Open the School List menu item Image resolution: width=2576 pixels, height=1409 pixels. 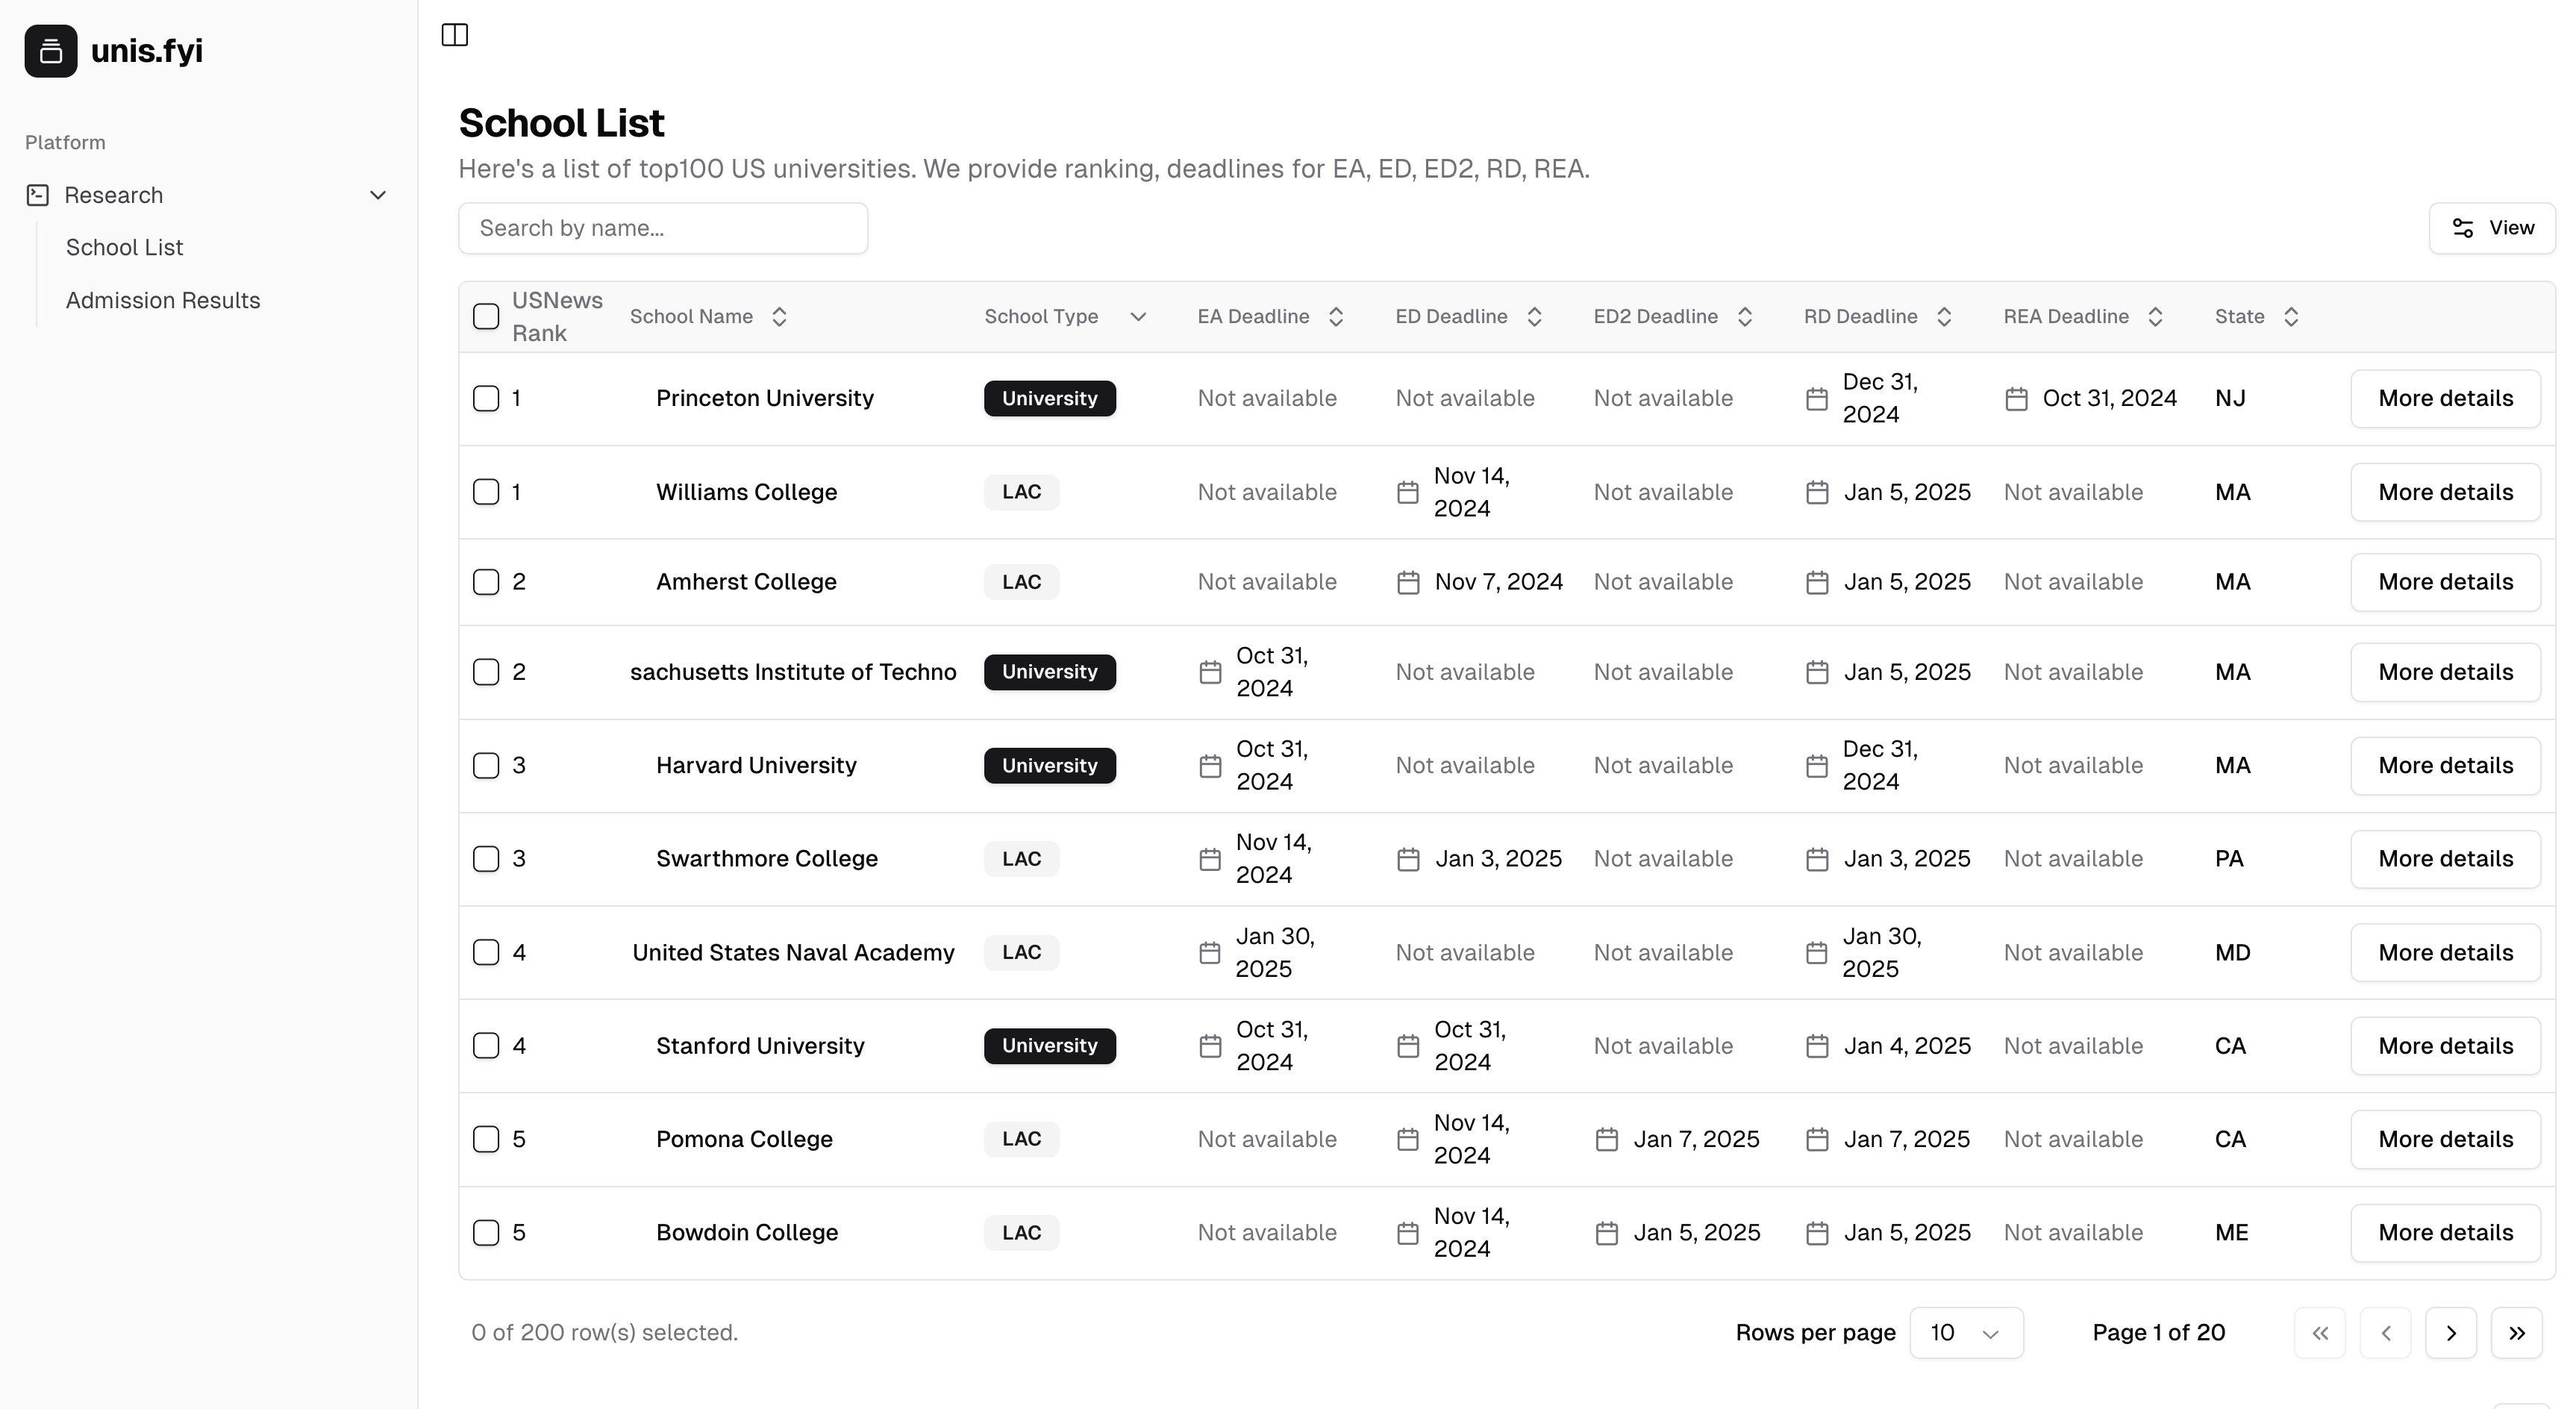122,246
